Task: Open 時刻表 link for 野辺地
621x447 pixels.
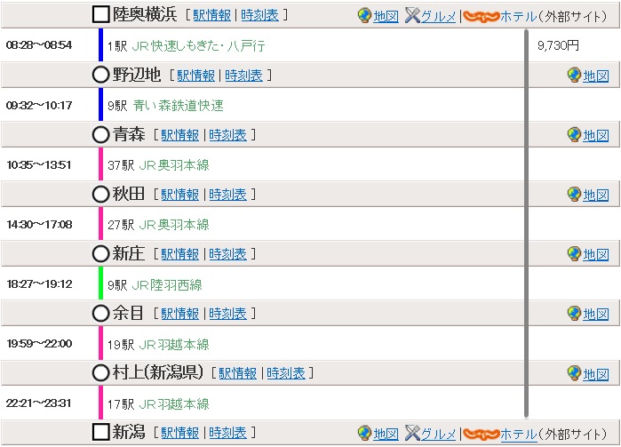Action: point(244,76)
